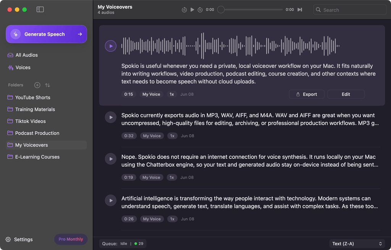Click the 0:32 duration tag
The image size is (391, 250).
tap(129, 136)
